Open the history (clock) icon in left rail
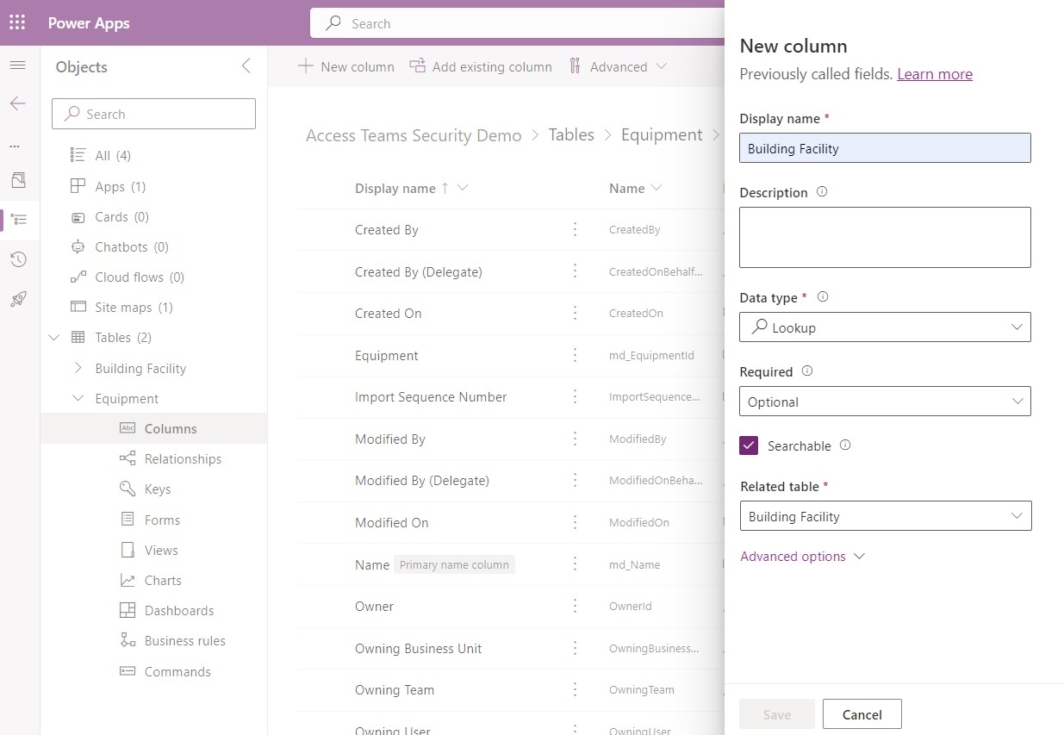Image resolution: width=1064 pixels, height=735 pixels. point(17,258)
